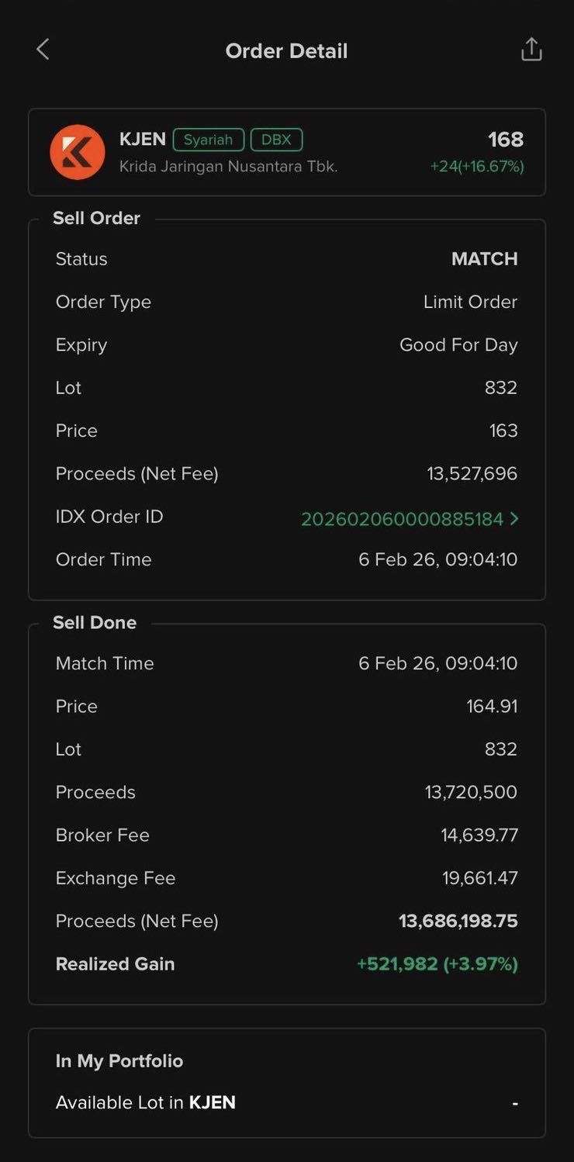Click the Syariah badge
The width and height of the screenshot is (574, 1162).
[x=208, y=140]
